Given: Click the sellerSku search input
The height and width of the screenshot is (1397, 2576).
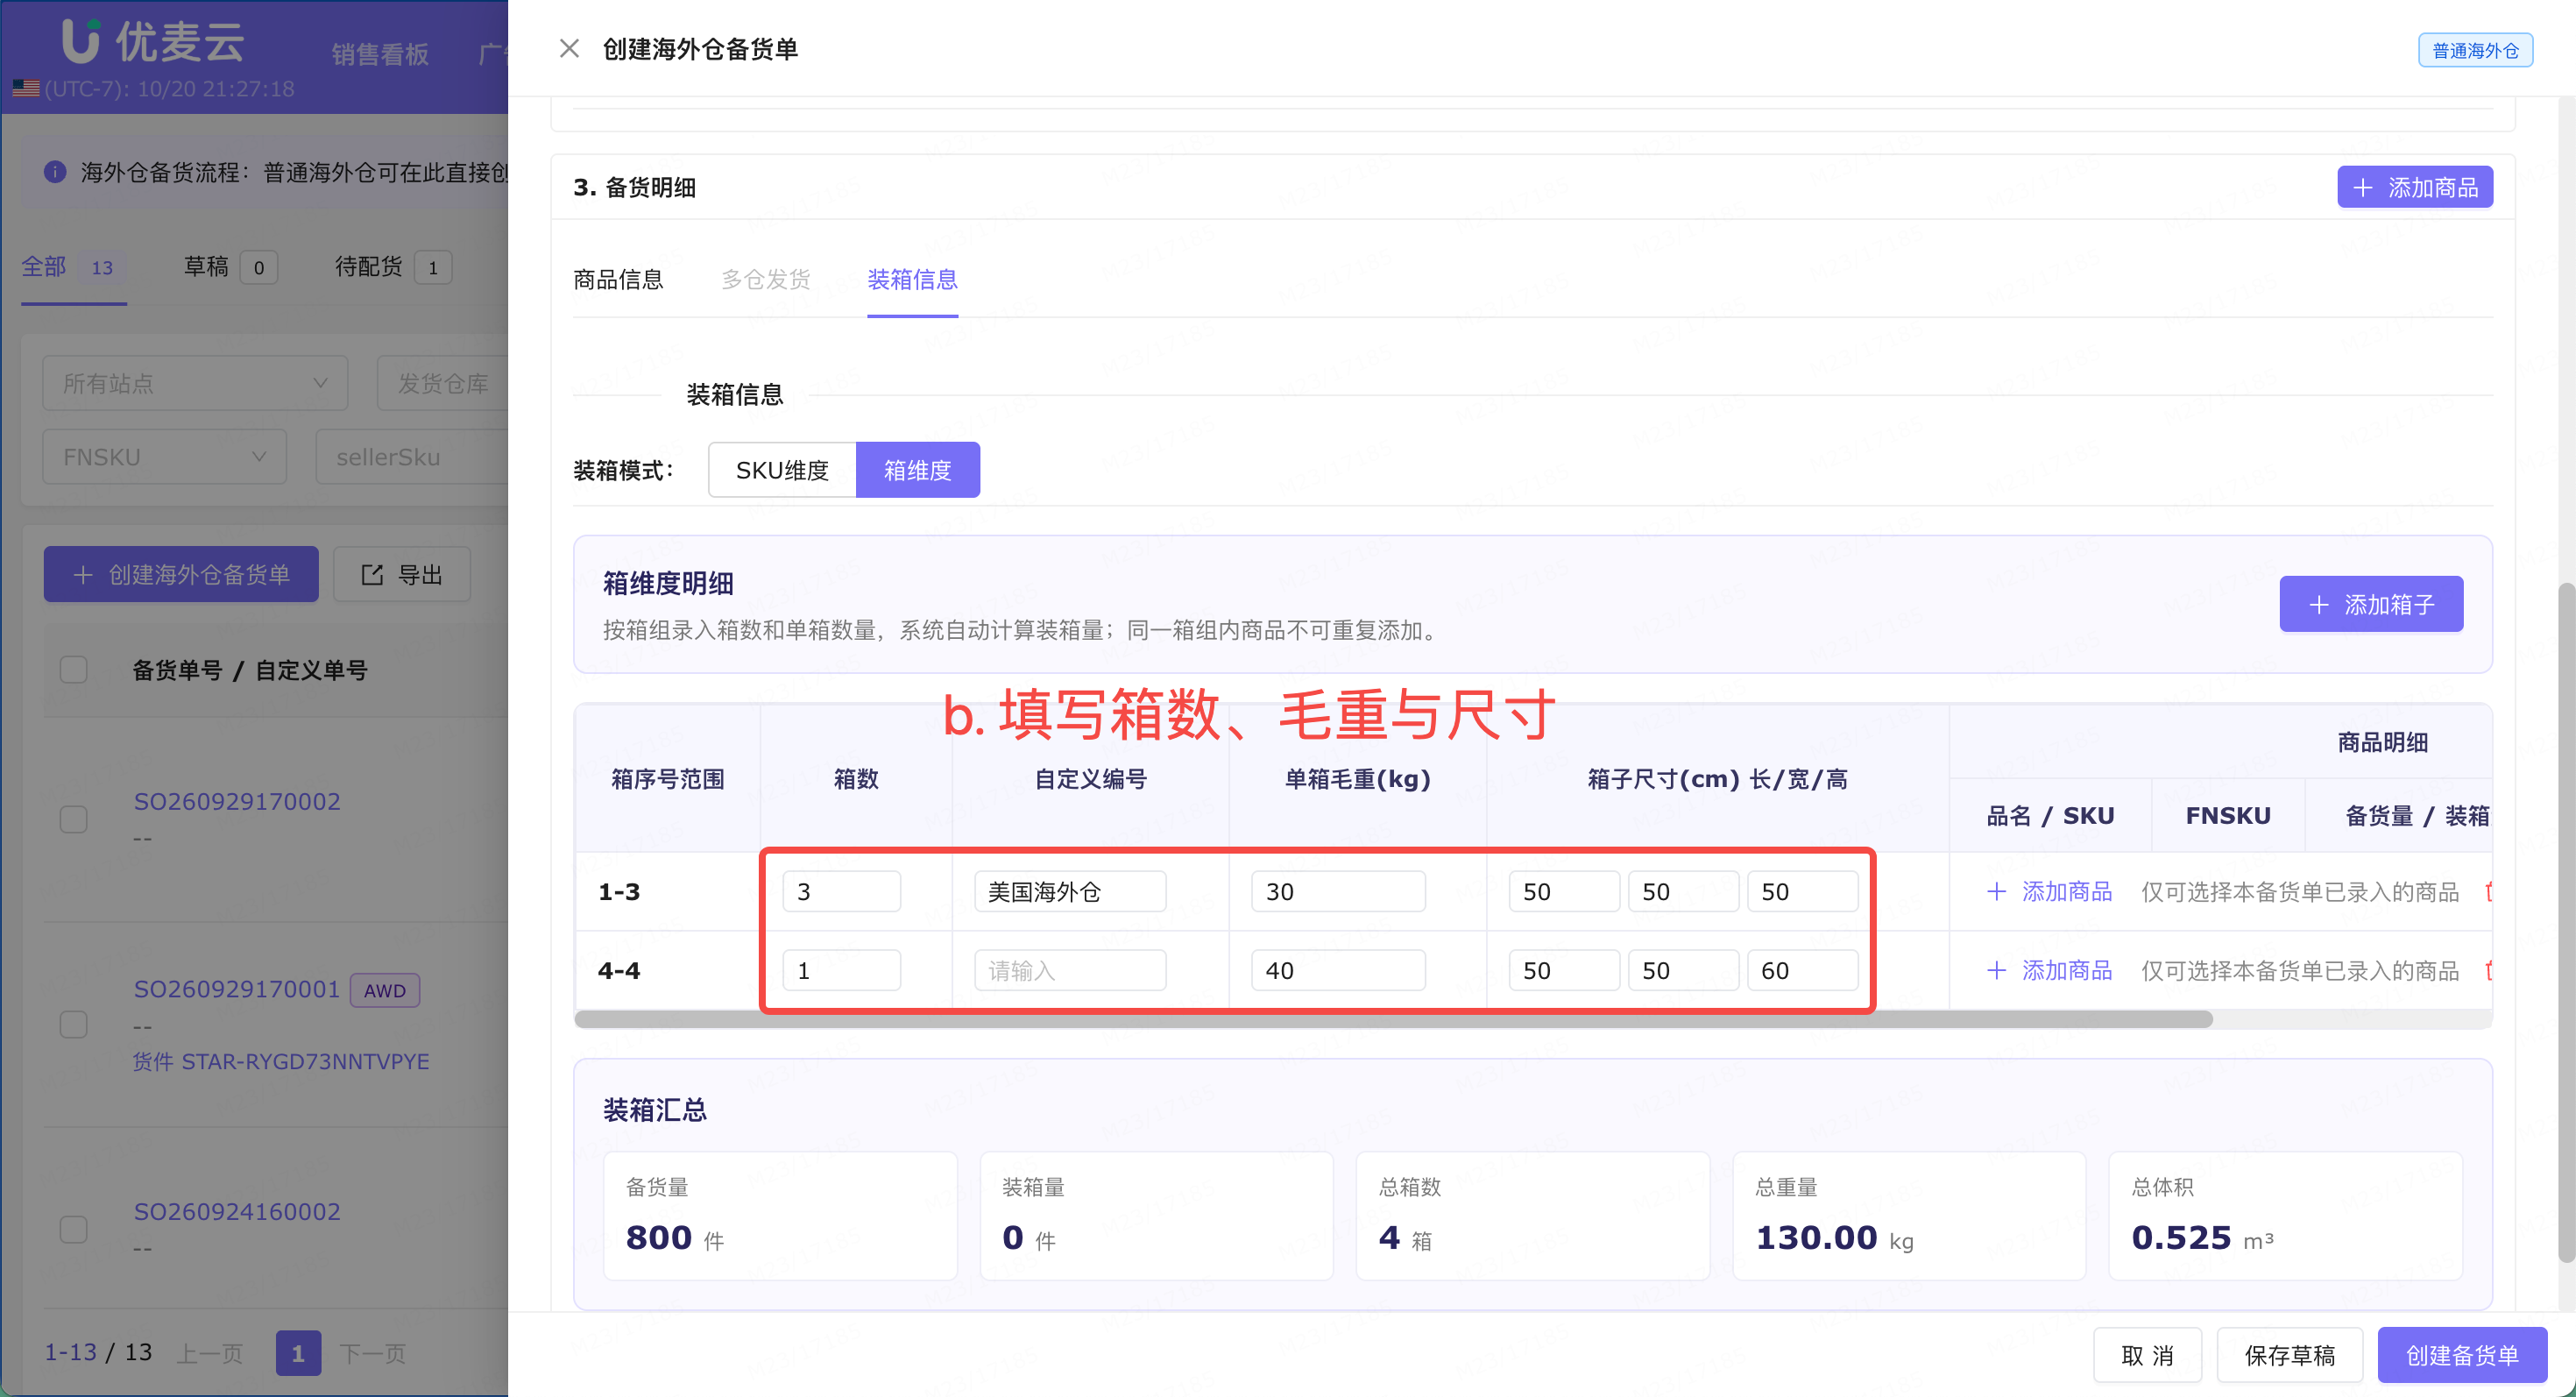Looking at the screenshot, I should click(x=412, y=457).
